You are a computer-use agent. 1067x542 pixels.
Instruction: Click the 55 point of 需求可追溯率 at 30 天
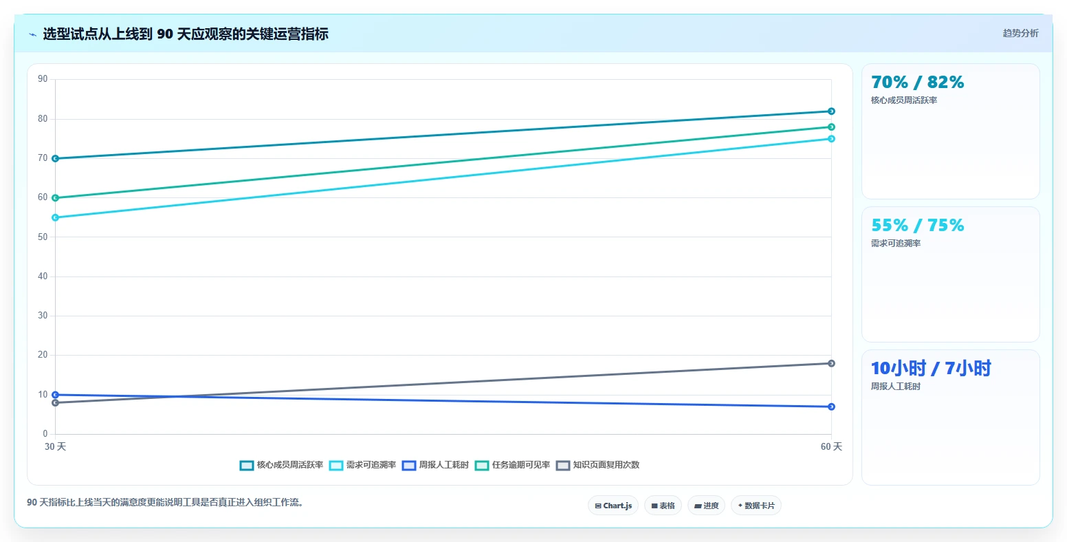pyautogui.click(x=55, y=217)
